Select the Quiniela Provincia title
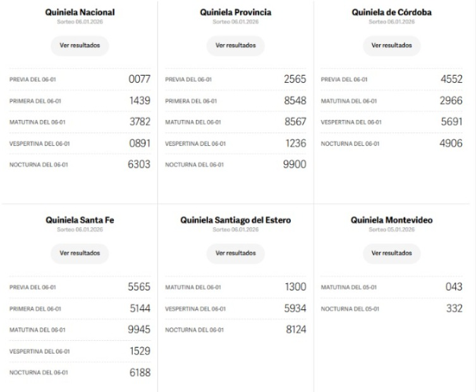Image resolution: width=476 pixels, height=392 pixels. click(x=236, y=12)
